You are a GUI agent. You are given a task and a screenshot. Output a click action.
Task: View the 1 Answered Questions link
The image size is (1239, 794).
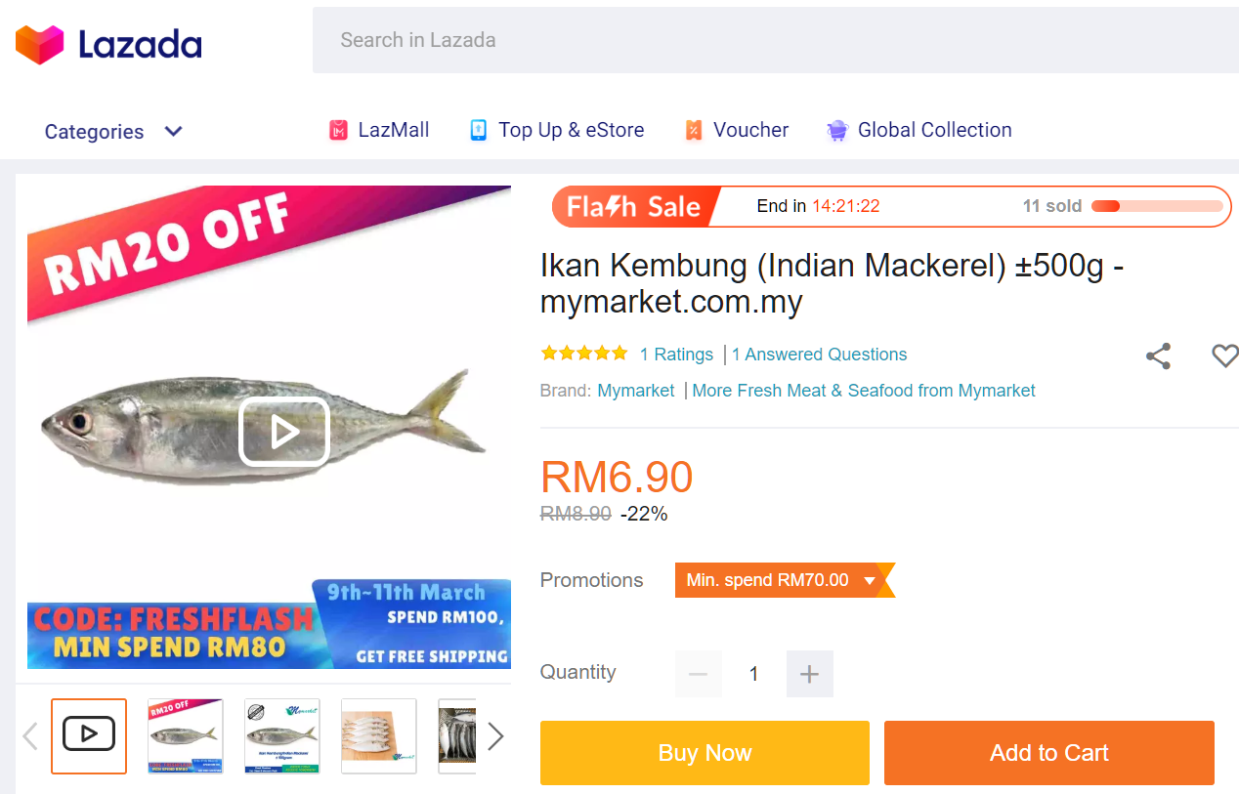pos(819,354)
